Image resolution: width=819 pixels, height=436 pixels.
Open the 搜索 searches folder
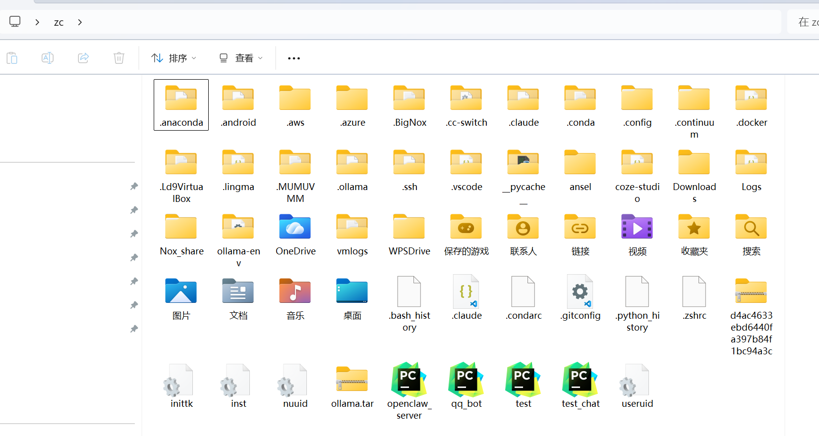point(752,234)
